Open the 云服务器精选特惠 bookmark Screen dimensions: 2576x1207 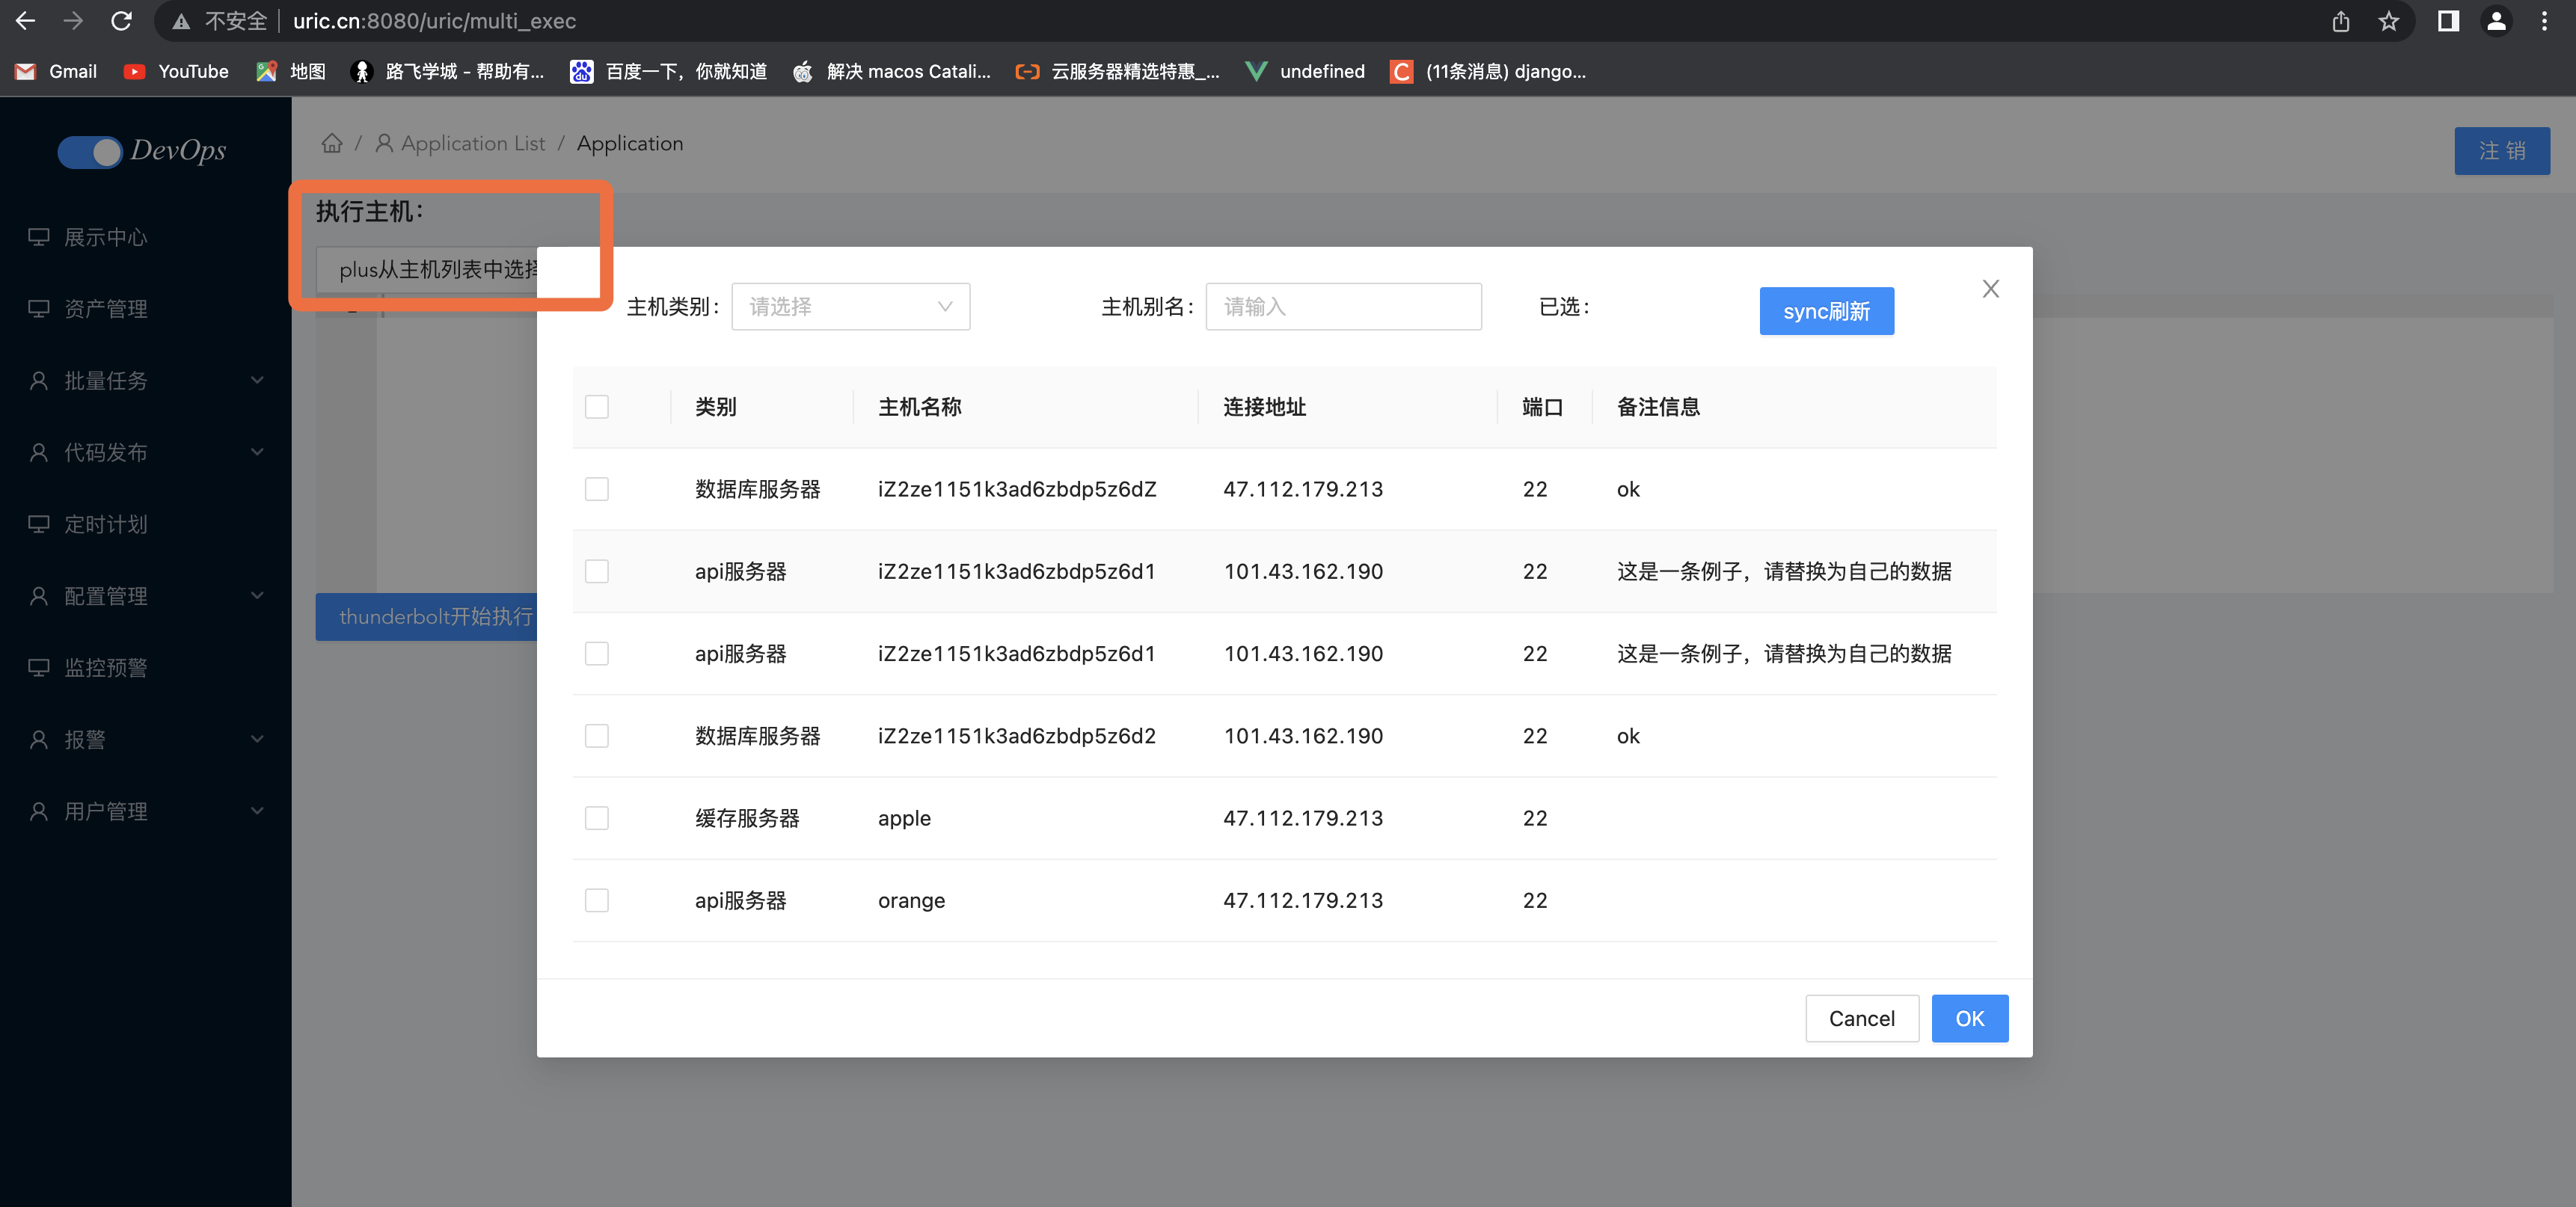click(1118, 71)
